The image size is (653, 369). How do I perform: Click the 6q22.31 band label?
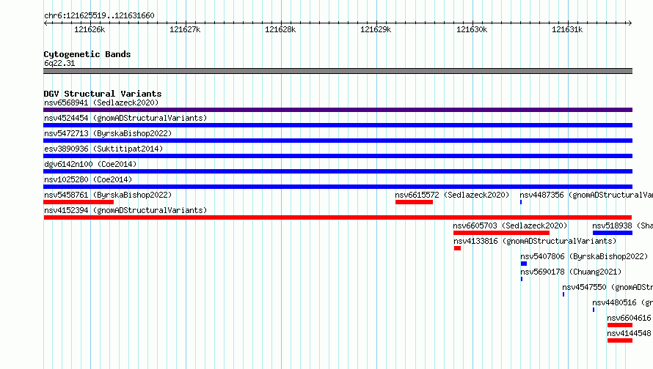click(59, 63)
